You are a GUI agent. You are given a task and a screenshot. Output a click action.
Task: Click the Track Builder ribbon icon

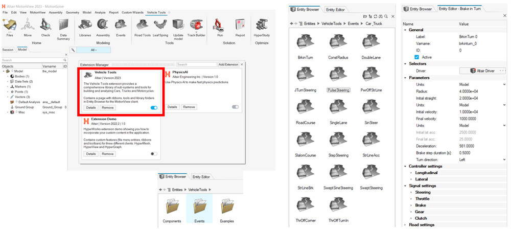pyautogui.click(x=196, y=26)
